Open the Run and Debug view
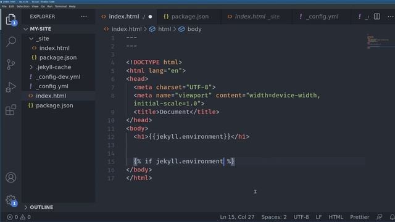 coord(11,87)
